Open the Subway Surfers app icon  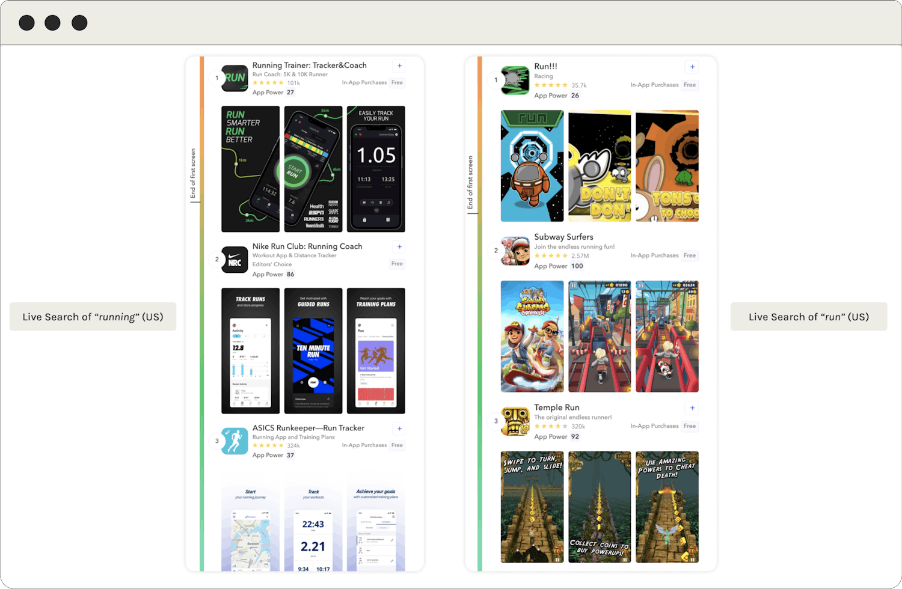[x=515, y=251]
